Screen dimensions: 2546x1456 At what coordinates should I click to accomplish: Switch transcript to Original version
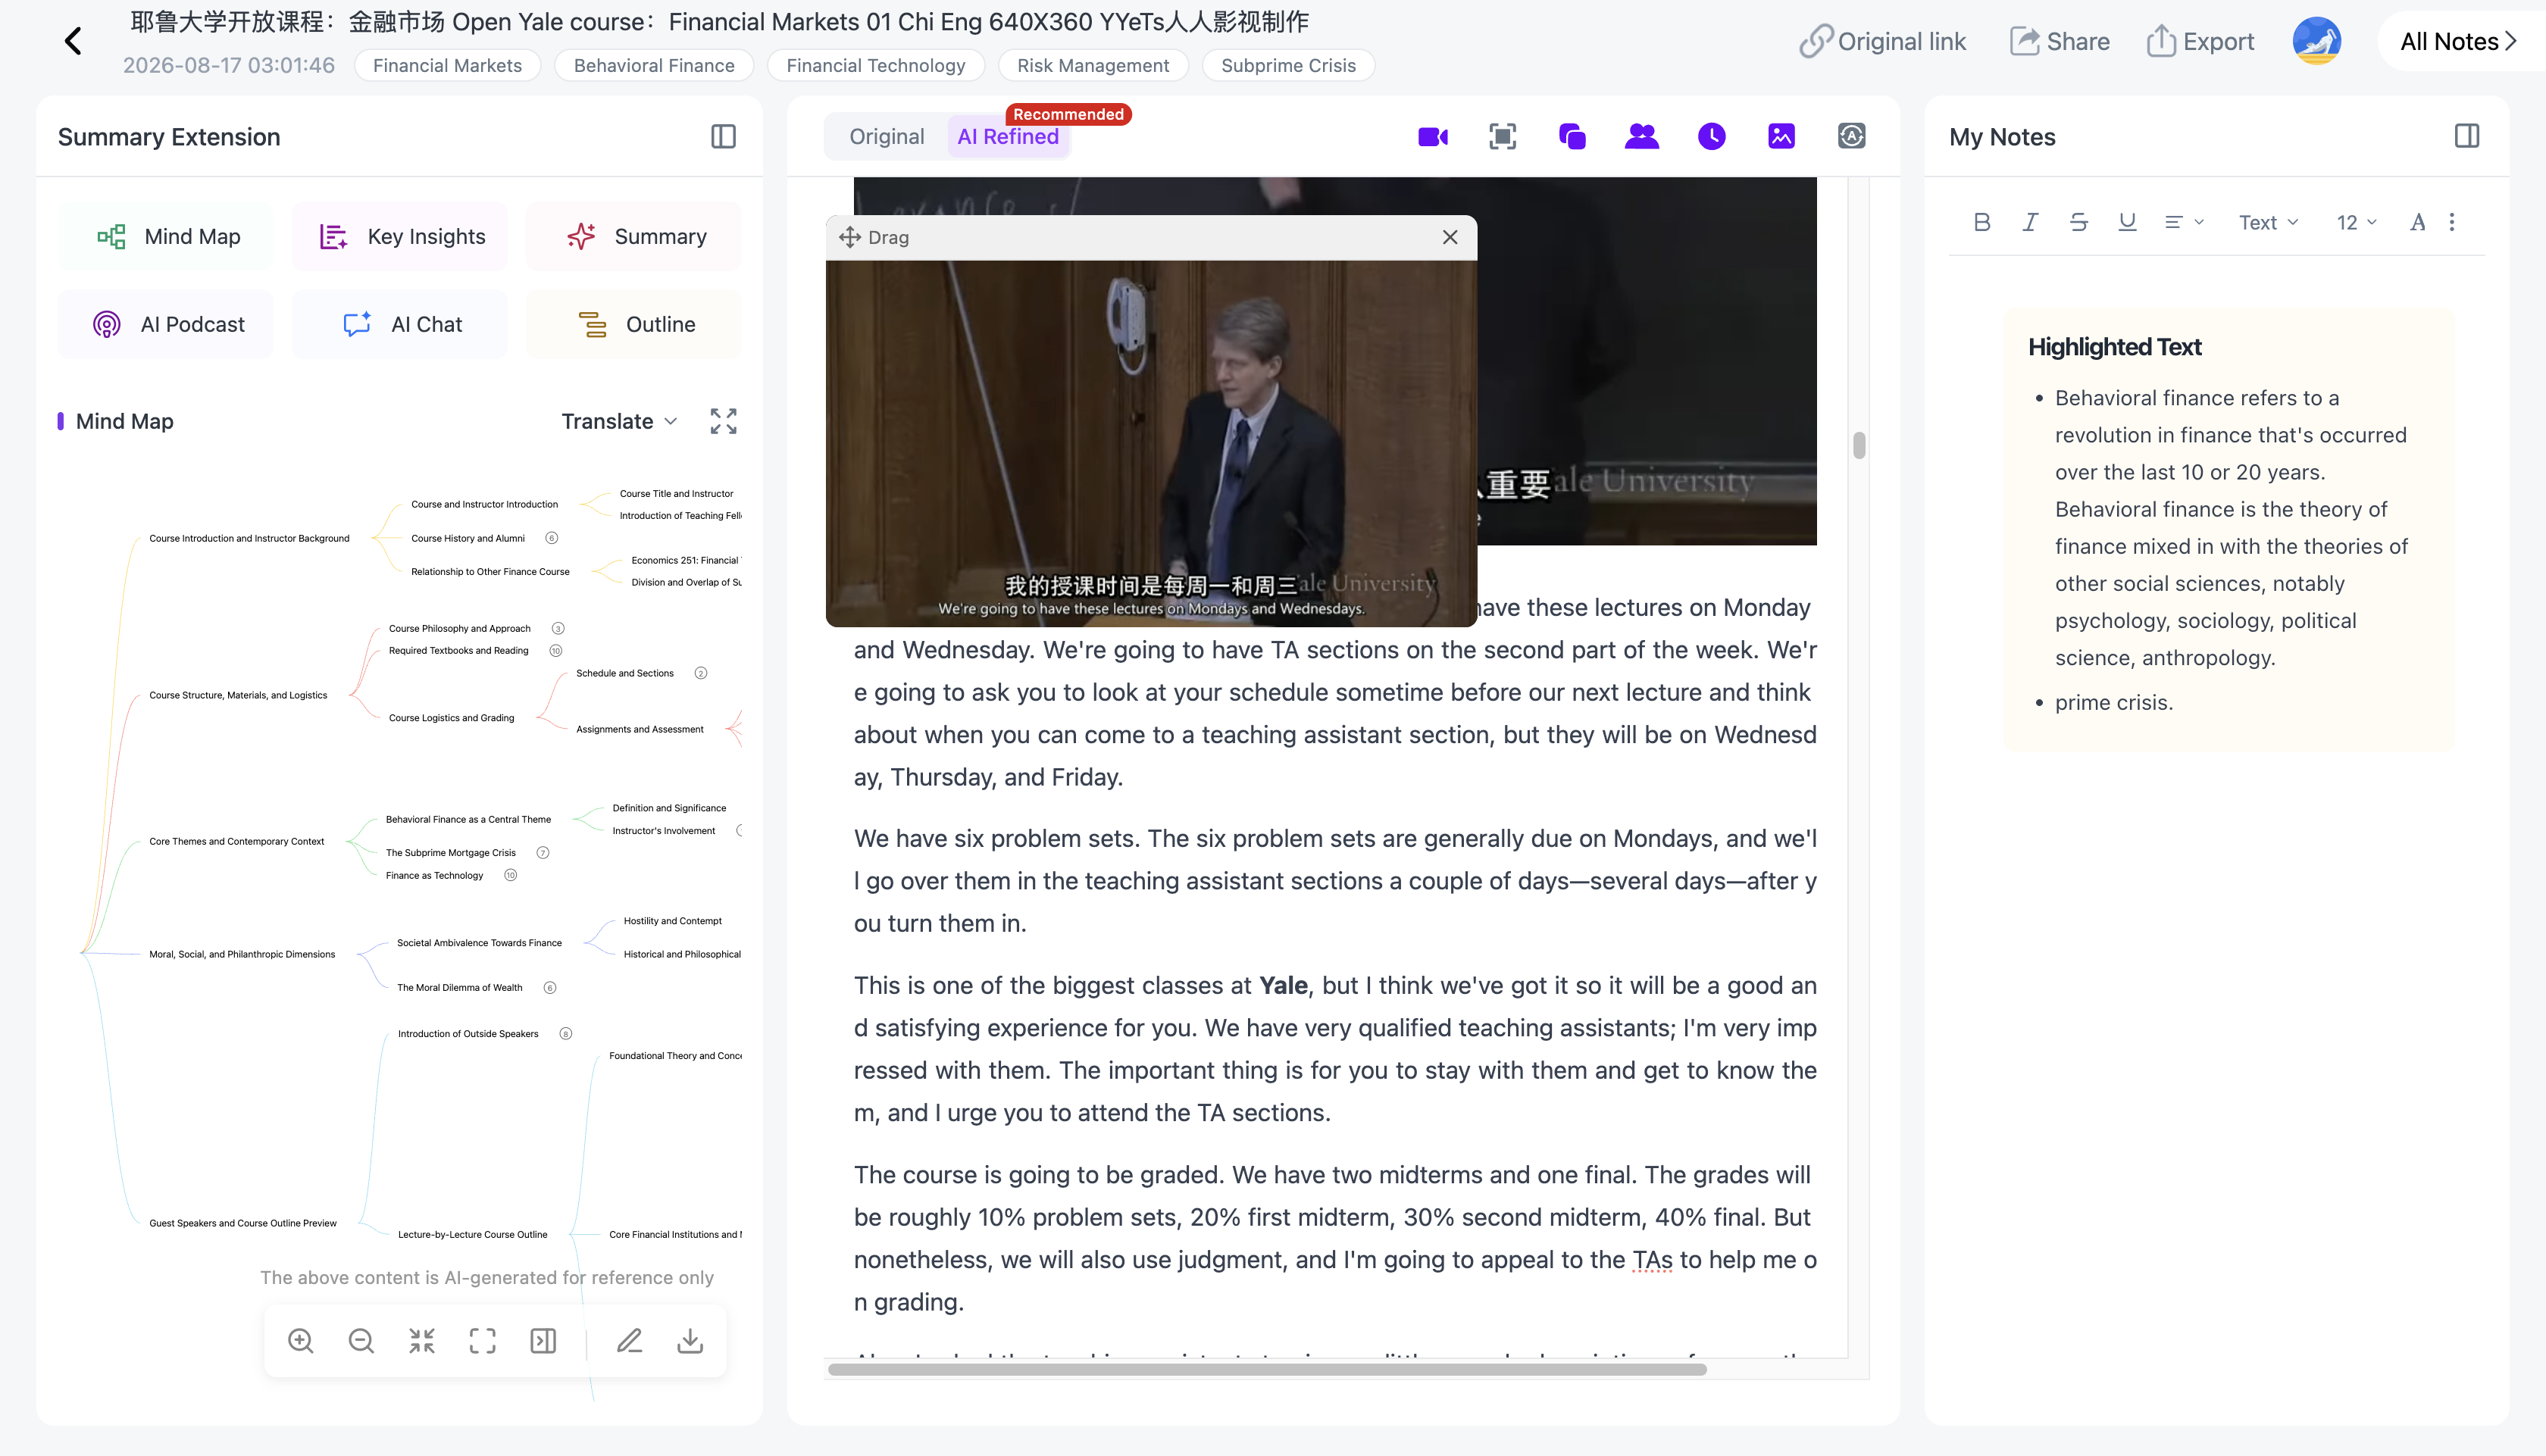tap(887, 136)
